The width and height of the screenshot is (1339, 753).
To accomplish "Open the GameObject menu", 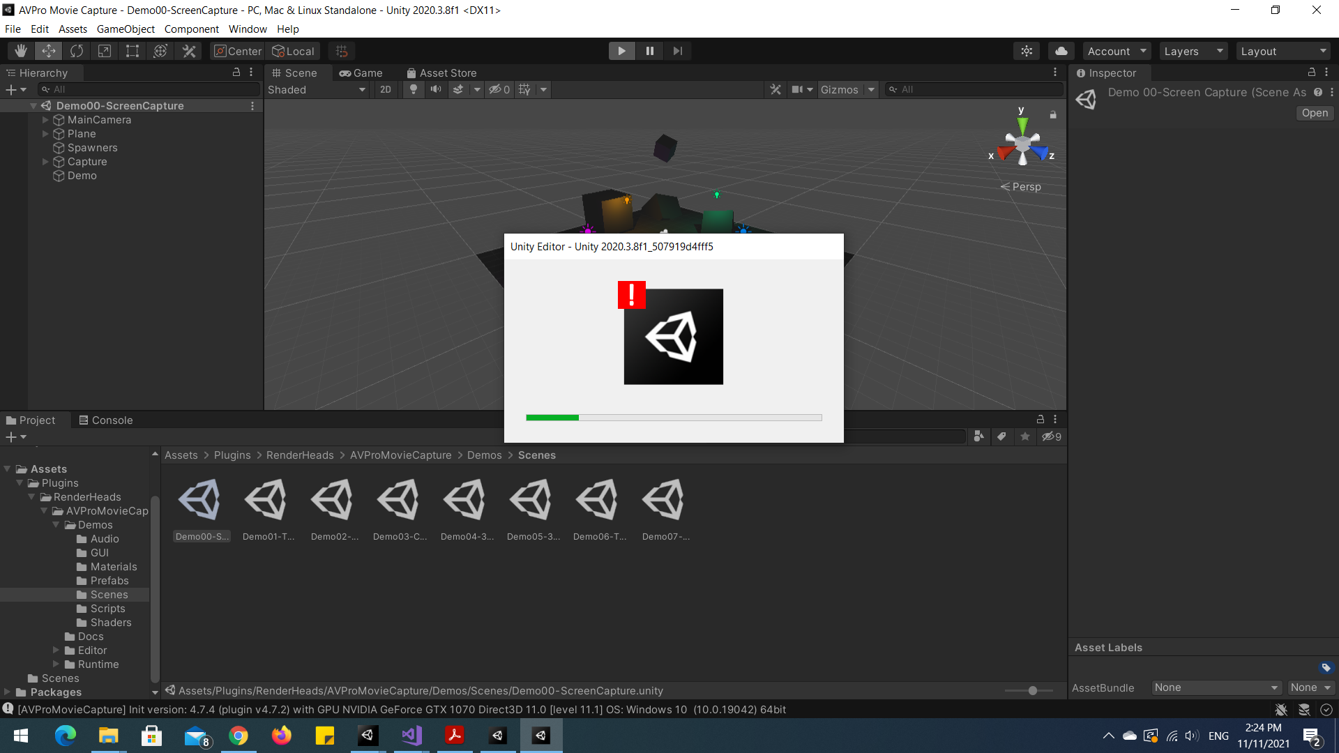I will coord(125,29).
